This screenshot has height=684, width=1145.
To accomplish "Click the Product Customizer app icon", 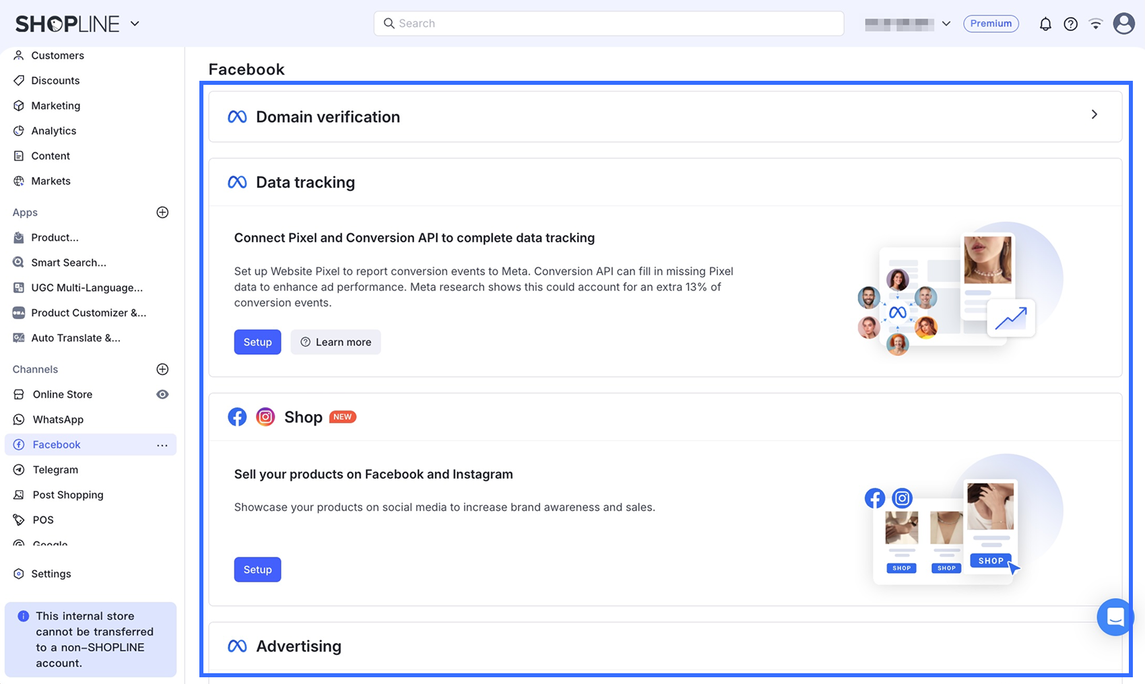I will (x=19, y=313).
